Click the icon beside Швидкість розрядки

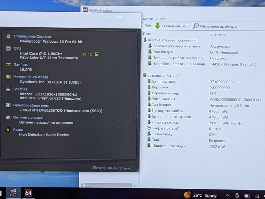pos(149,146)
